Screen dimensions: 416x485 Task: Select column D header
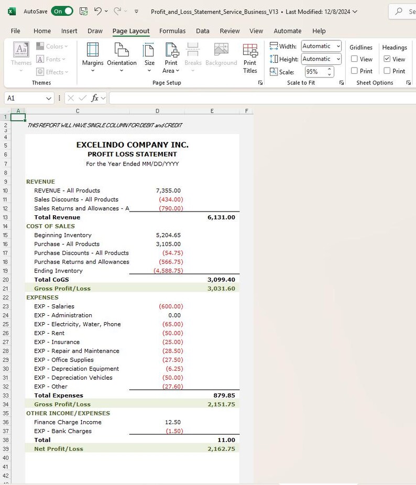[x=157, y=111]
